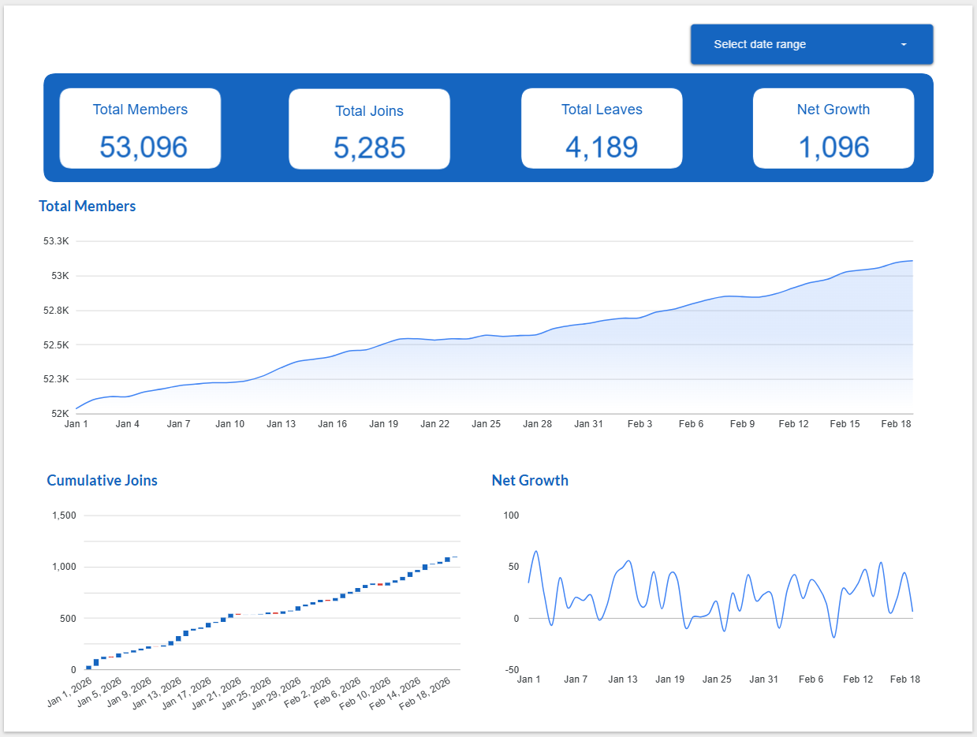977x737 pixels.
Task: Click Feb 18 label on Total Members chart axis
Action: coord(896,424)
